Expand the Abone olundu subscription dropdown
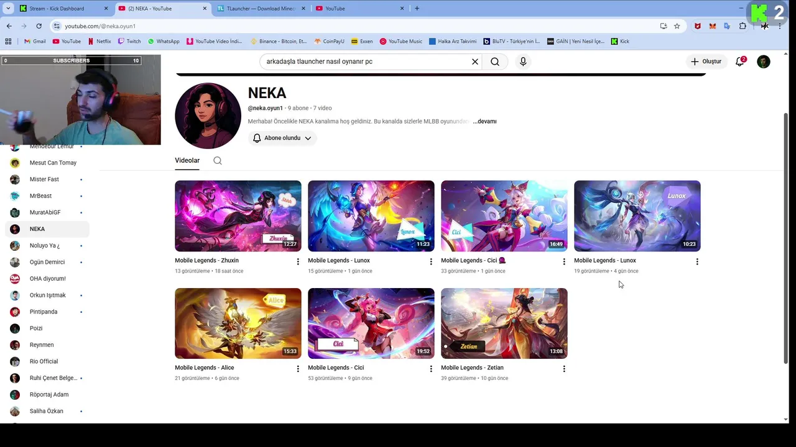 (x=282, y=138)
